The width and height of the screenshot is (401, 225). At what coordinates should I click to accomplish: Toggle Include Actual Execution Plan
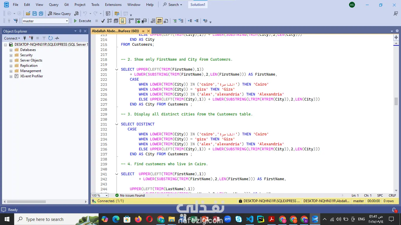tap(131, 21)
